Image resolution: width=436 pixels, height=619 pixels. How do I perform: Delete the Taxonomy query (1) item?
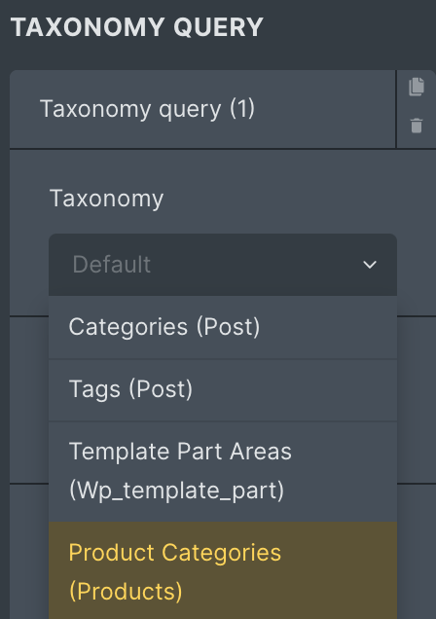[x=417, y=126]
